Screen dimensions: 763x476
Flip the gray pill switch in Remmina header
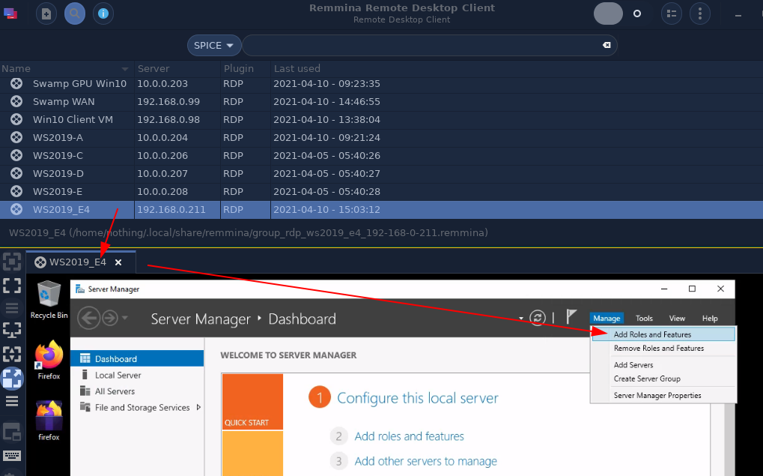[x=608, y=13]
